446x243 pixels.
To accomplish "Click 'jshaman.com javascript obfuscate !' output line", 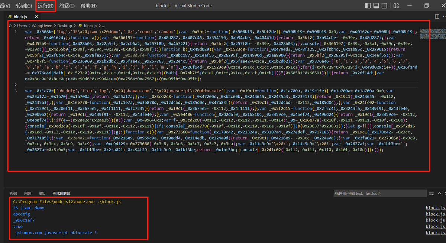I will click(56, 233).
